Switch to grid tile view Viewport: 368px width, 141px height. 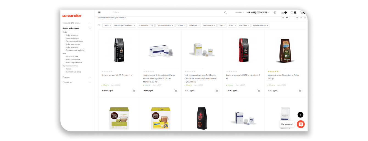point(297,17)
